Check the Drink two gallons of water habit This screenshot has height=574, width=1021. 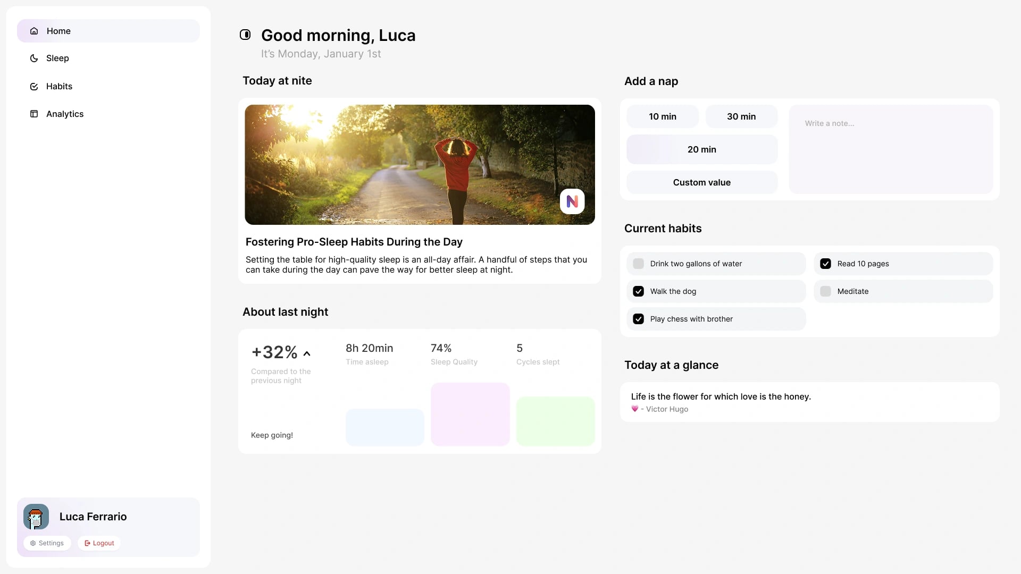point(639,264)
